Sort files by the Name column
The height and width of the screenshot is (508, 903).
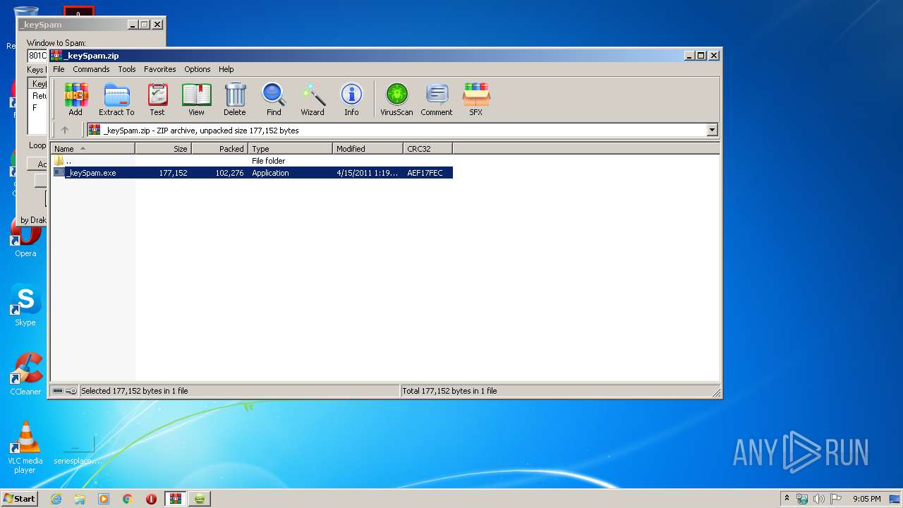pyautogui.click(x=92, y=149)
